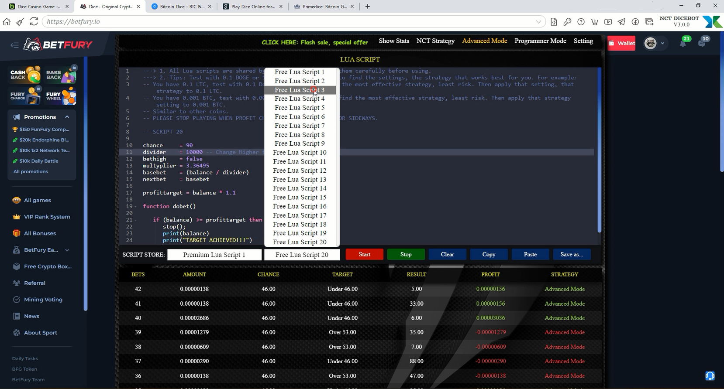Click the Lua editor vertical scrollbar
Viewport: 724px width, 389px height.
pos(599,150)
